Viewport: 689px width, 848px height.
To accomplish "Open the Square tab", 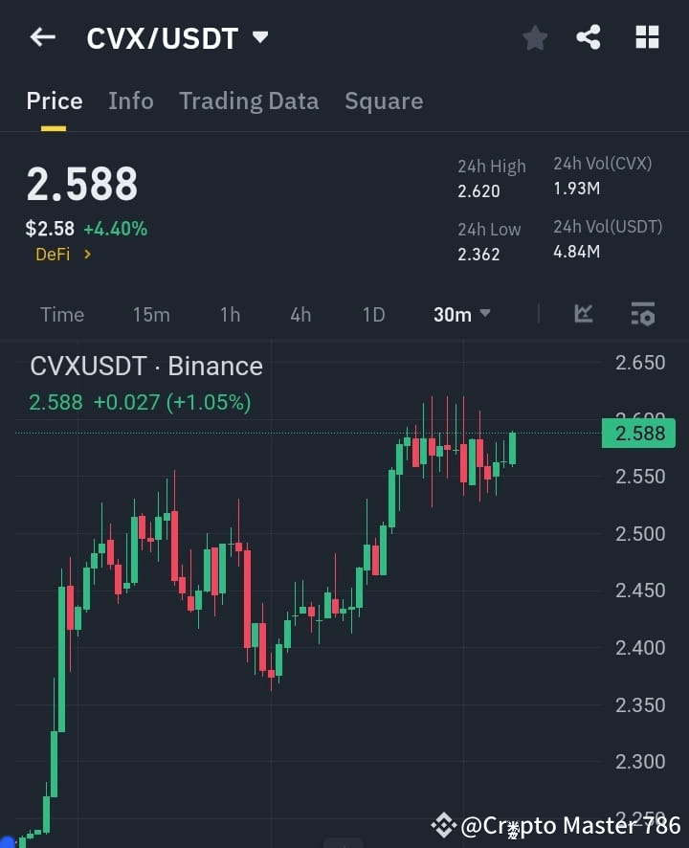I will (384, 100).
